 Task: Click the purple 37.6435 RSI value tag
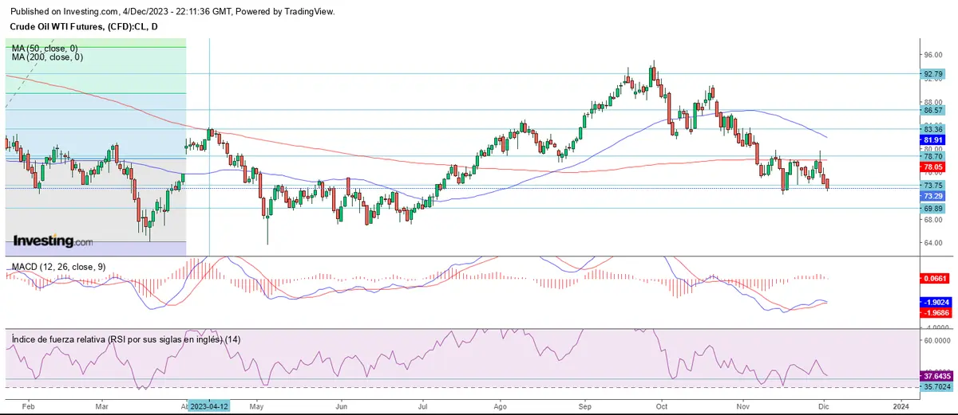(933, 376)
